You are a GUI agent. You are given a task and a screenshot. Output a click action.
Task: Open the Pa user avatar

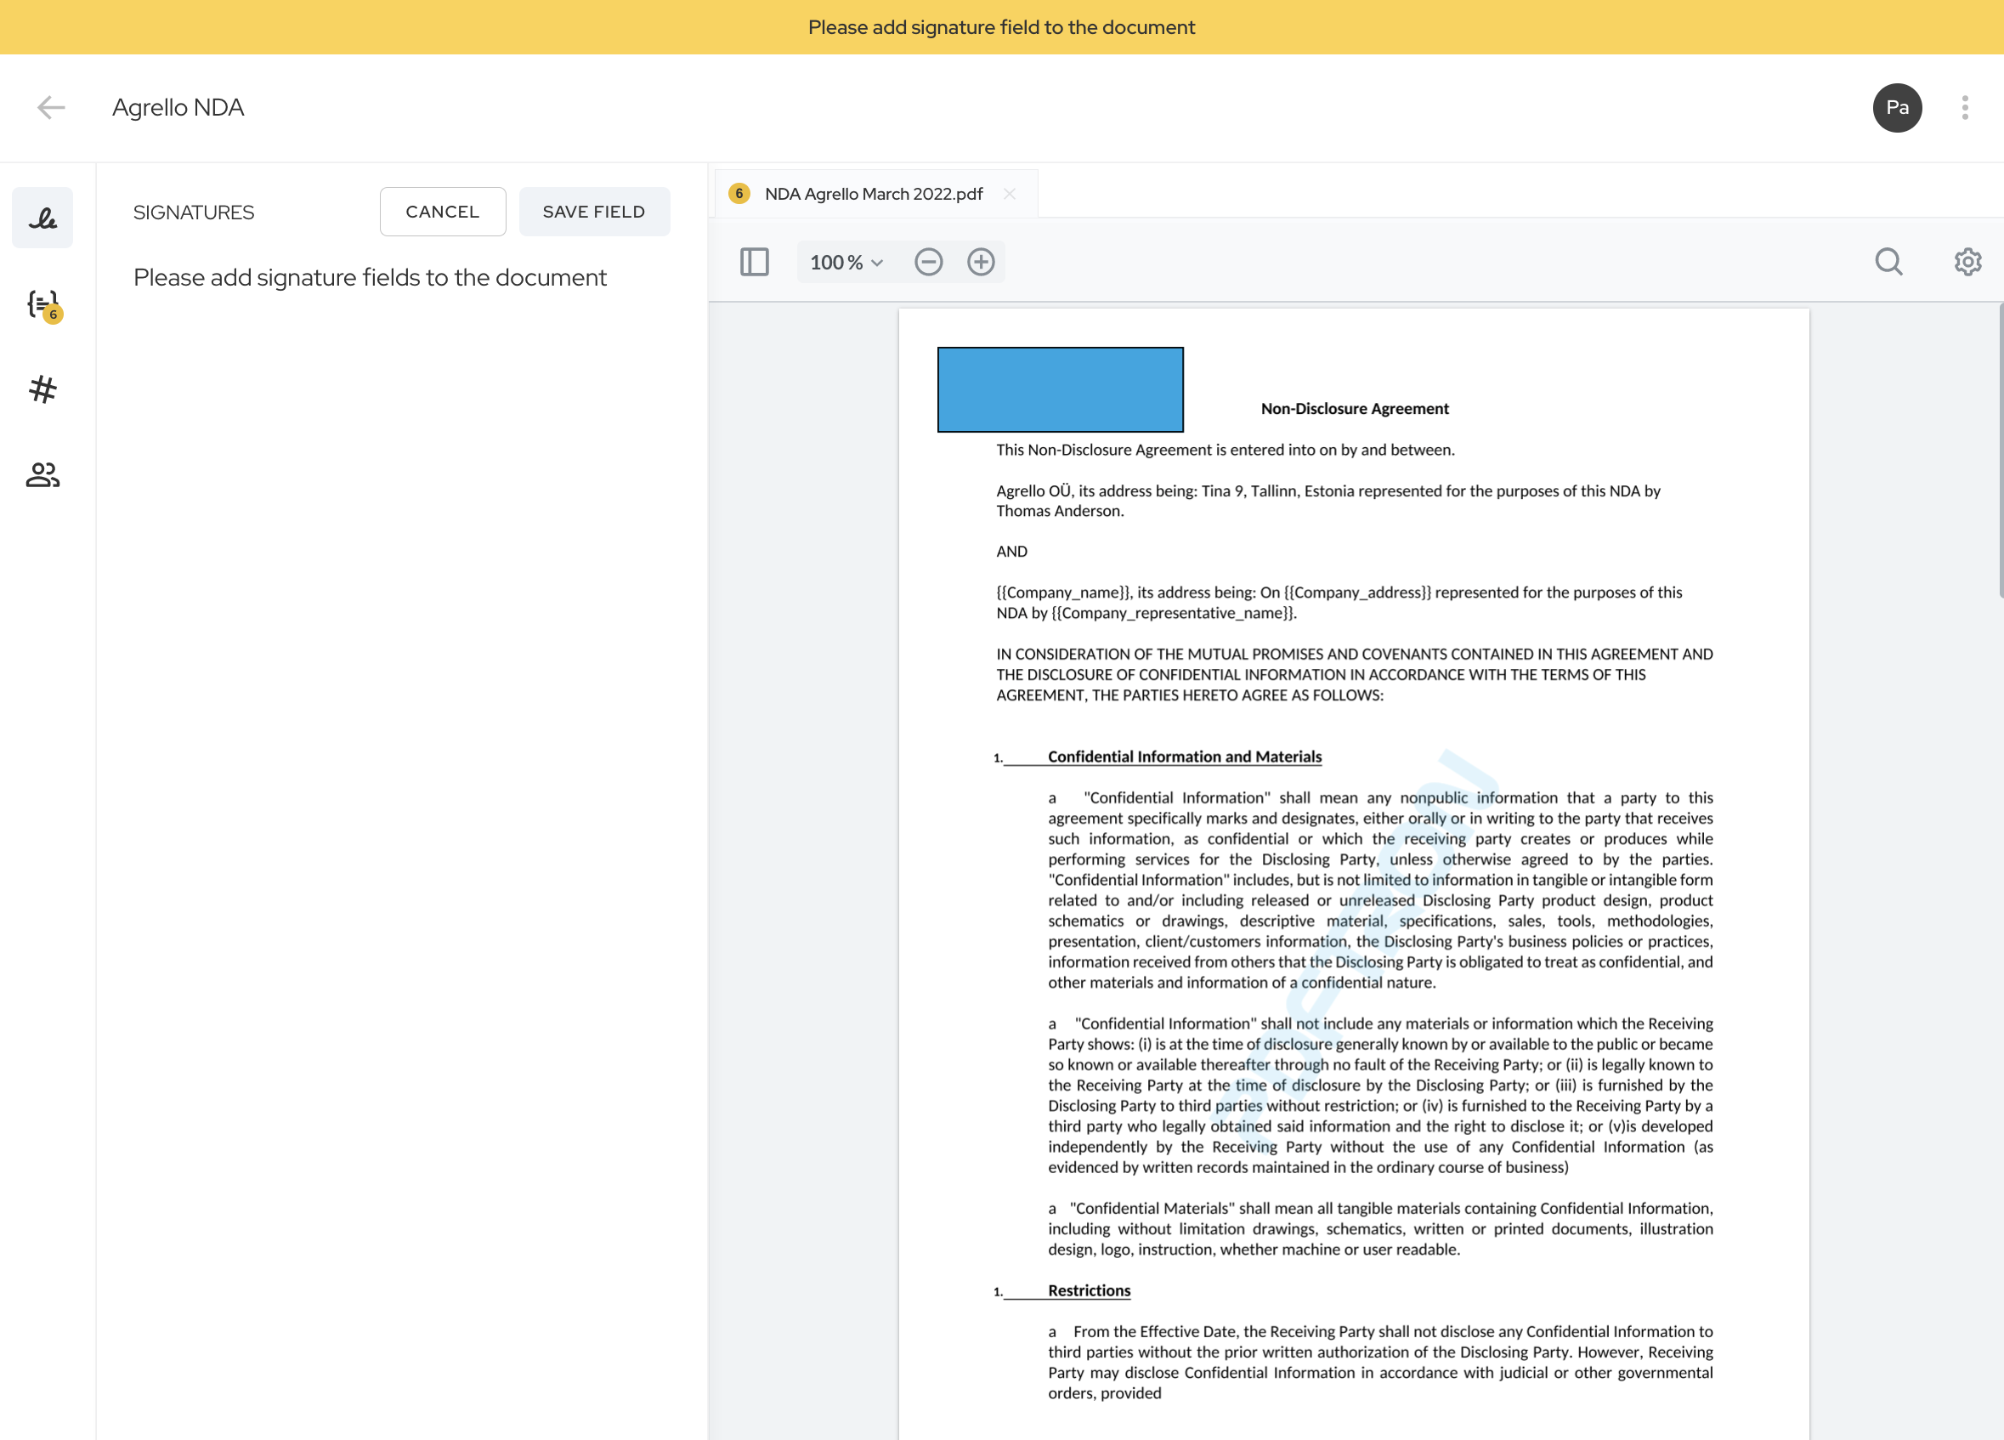[x=1897, y=108]
